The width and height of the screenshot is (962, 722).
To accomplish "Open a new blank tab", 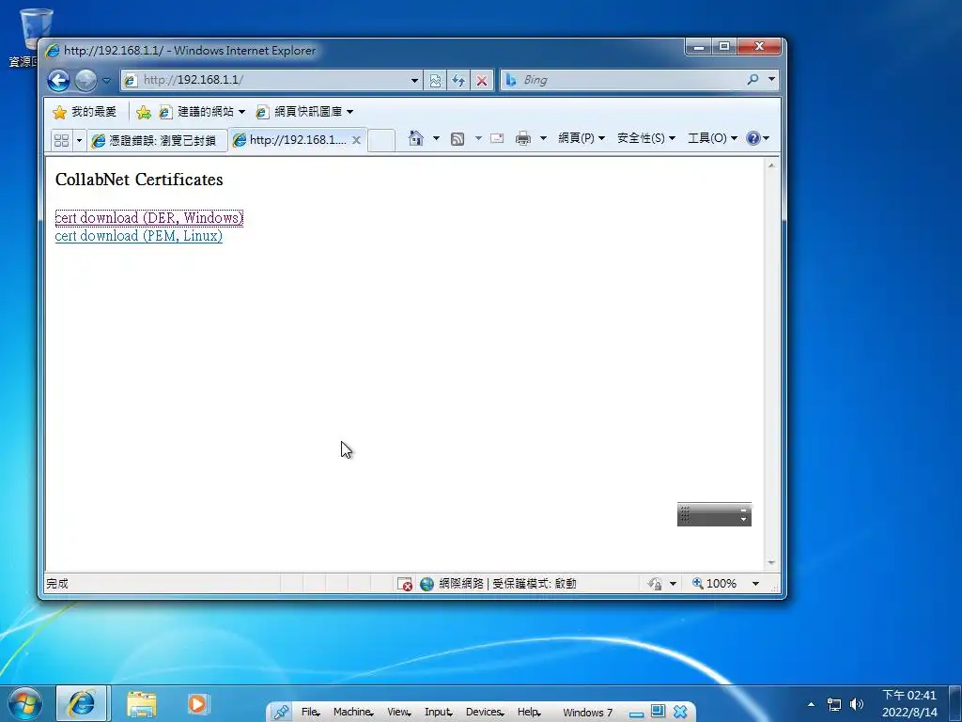I will (x=381, y=141).
